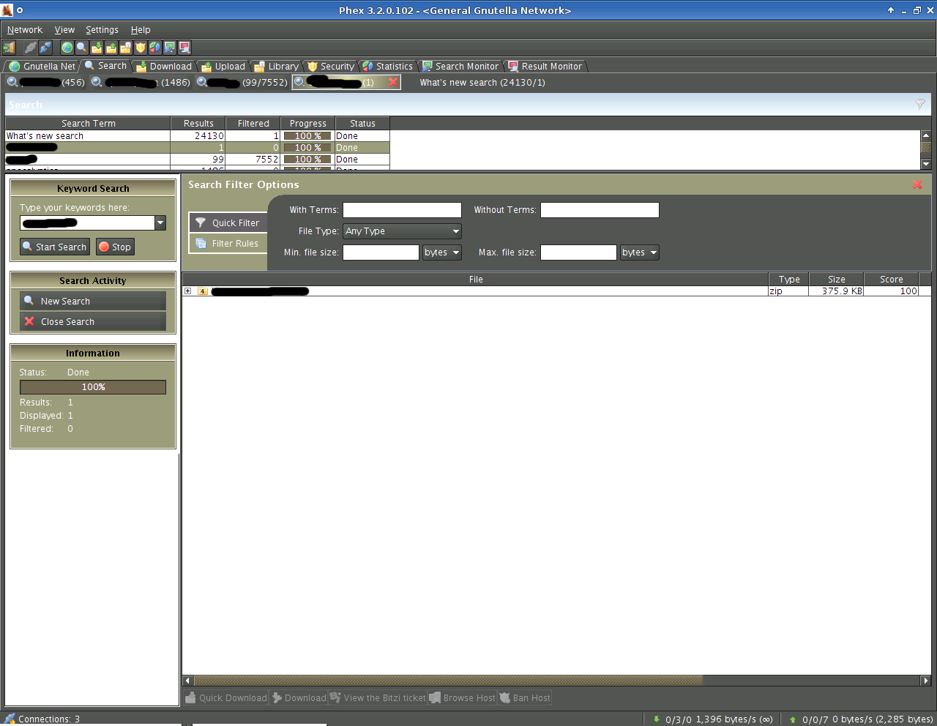Viewport: 937px width, 726px height.
Task: Click the grey disconnect plug toolbar icon
Action: 31,48
